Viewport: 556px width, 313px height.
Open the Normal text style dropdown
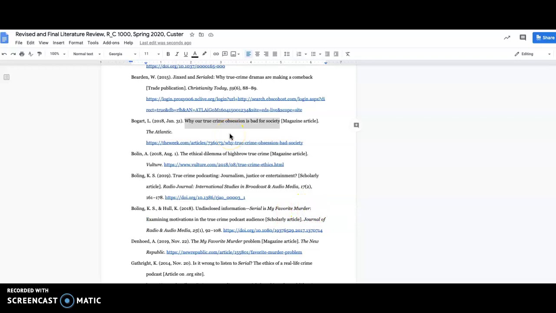[87, 54]
